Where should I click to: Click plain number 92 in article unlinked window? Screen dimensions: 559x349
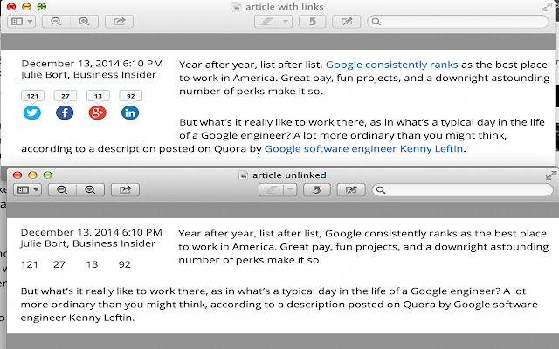[125, 264]
